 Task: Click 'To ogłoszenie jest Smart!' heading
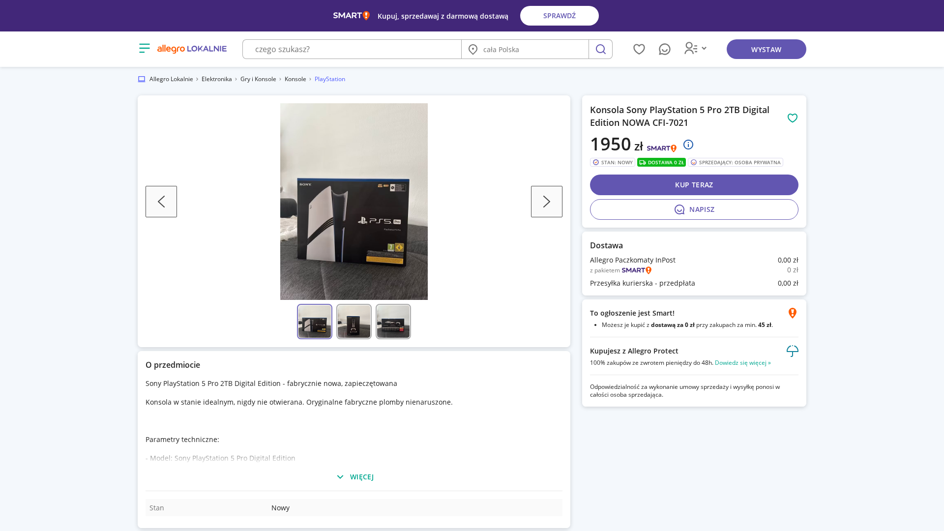click(632, 313)
